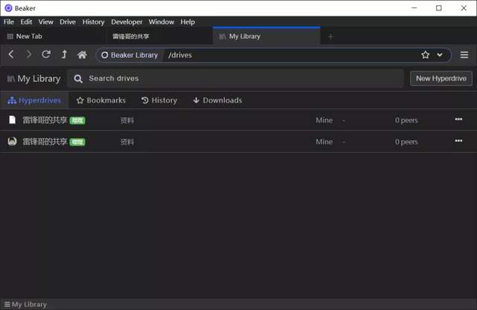Click first drive title 雷锋哥的共享
Viewport: 477px width, 310px height.
pos(45,120)
